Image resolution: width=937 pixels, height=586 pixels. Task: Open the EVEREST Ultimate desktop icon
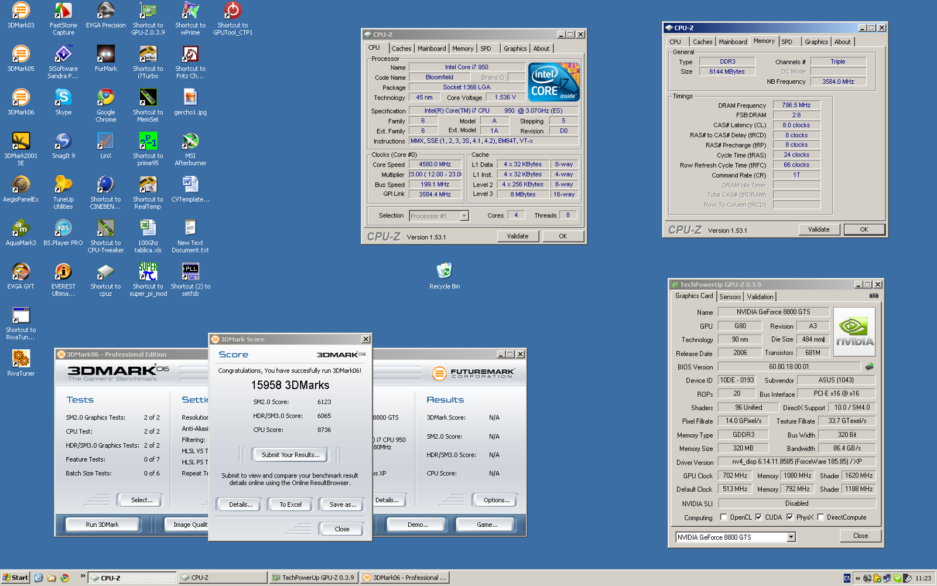pyautogui.click(x=63, y=280)
